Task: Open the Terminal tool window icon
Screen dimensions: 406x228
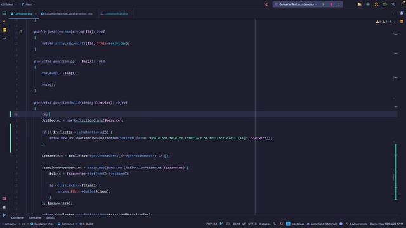Action: coord(4,198)
